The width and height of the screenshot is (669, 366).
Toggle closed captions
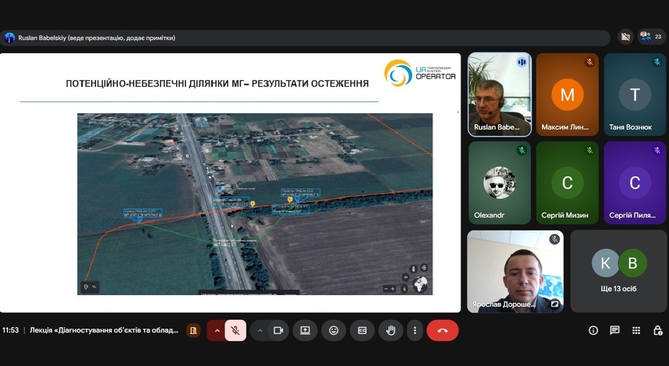(362, 330)
